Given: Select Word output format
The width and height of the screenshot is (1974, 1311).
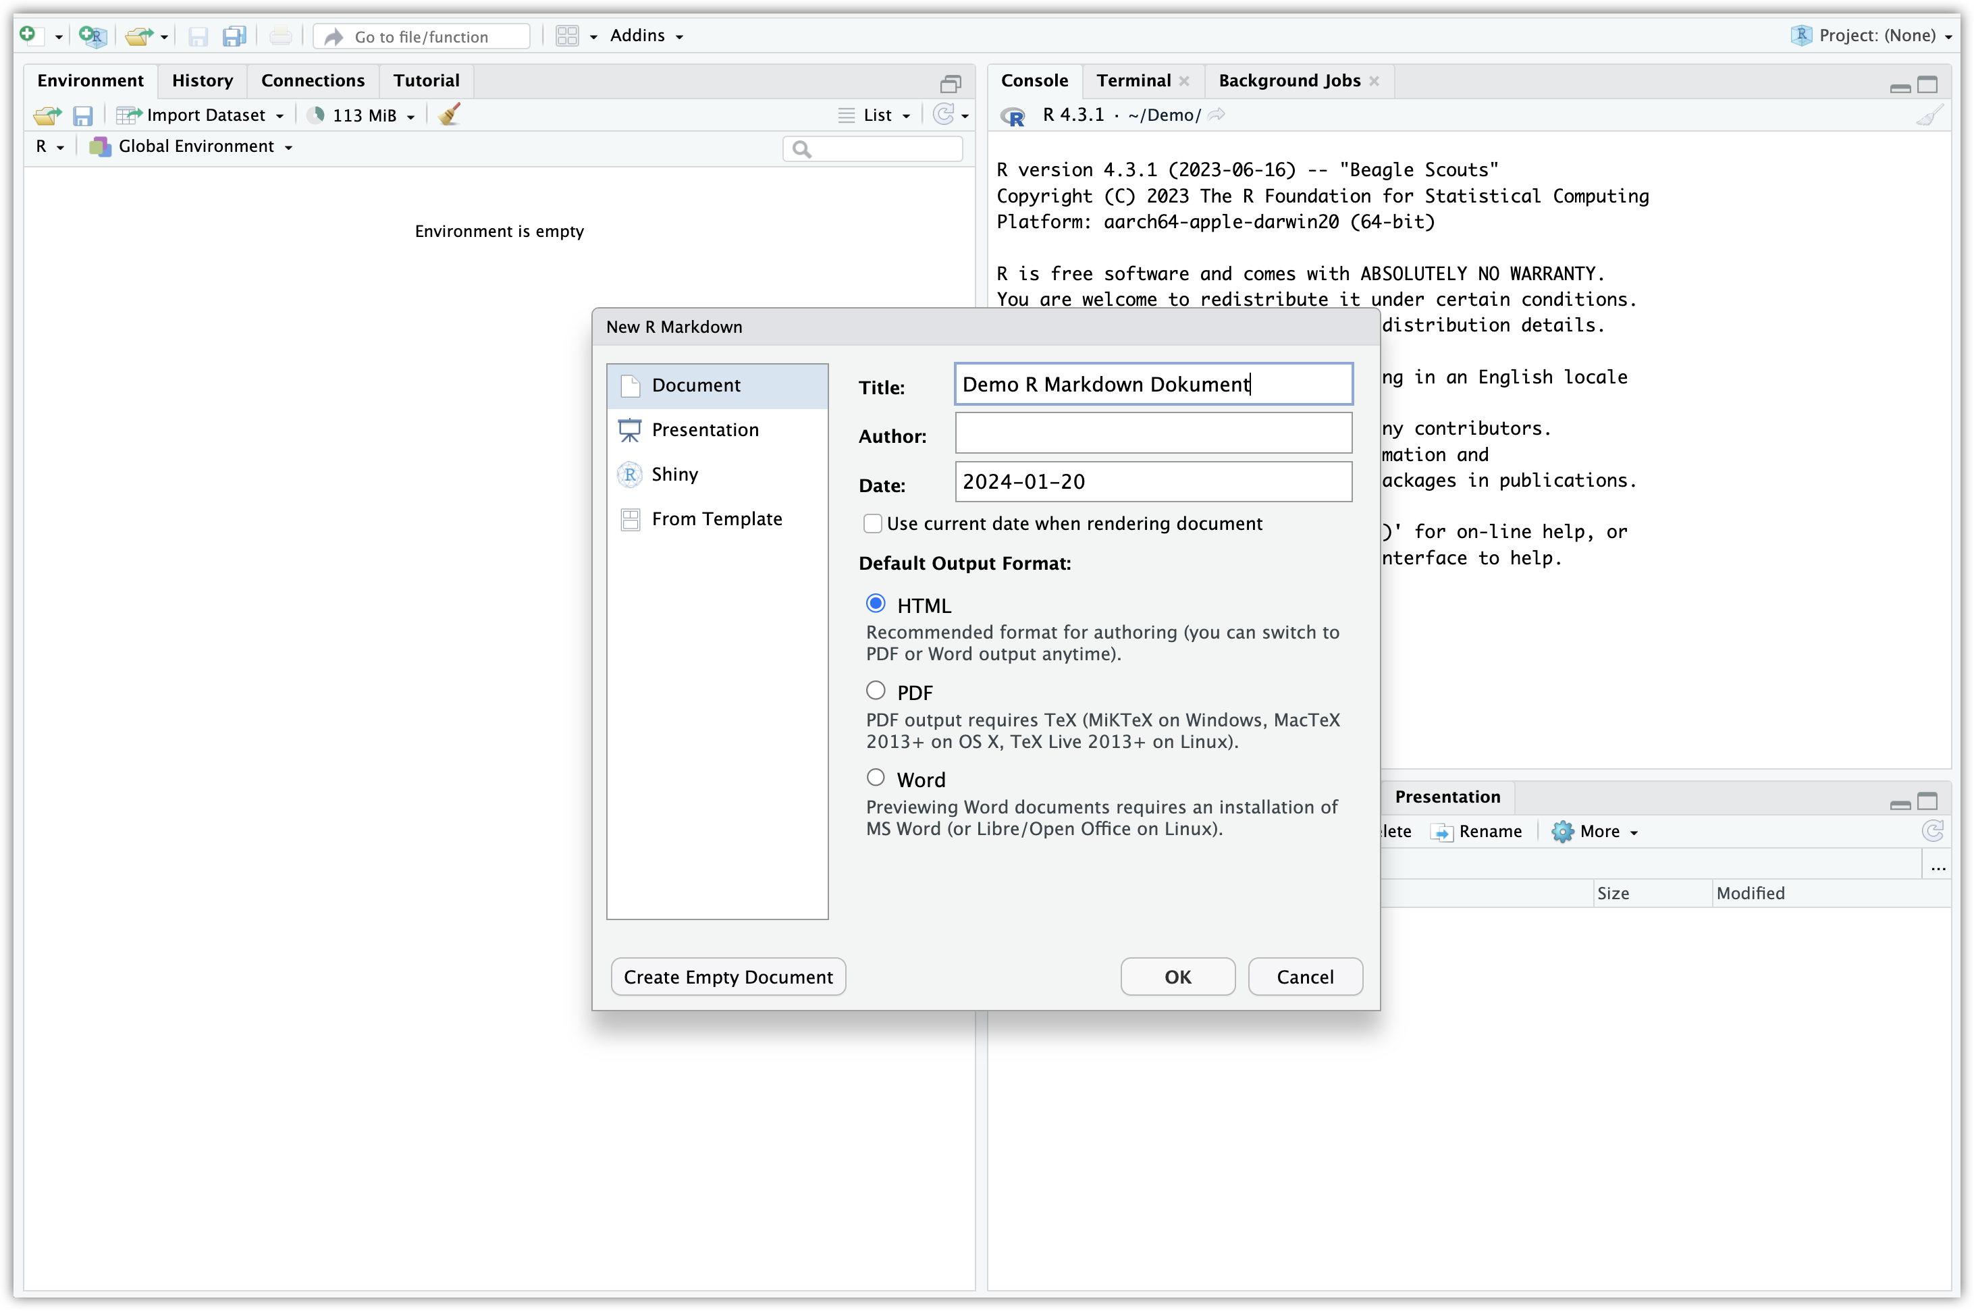Looking at the screenshot, I should [x=876, y=778].
